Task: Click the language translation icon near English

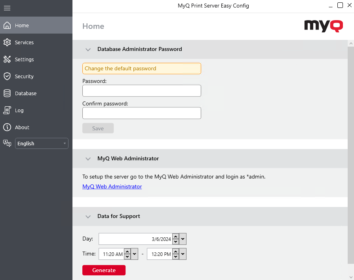Action: pos(7,143)
